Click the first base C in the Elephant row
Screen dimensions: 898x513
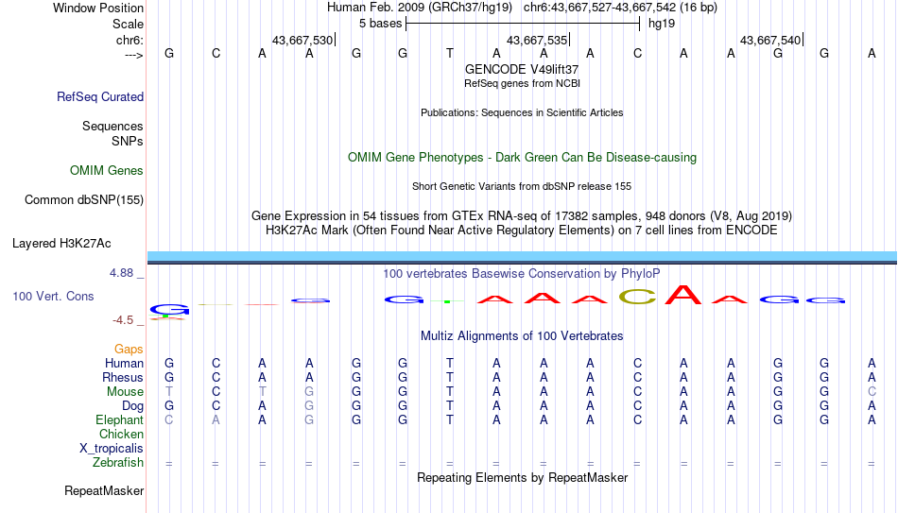tap(168, 419)
